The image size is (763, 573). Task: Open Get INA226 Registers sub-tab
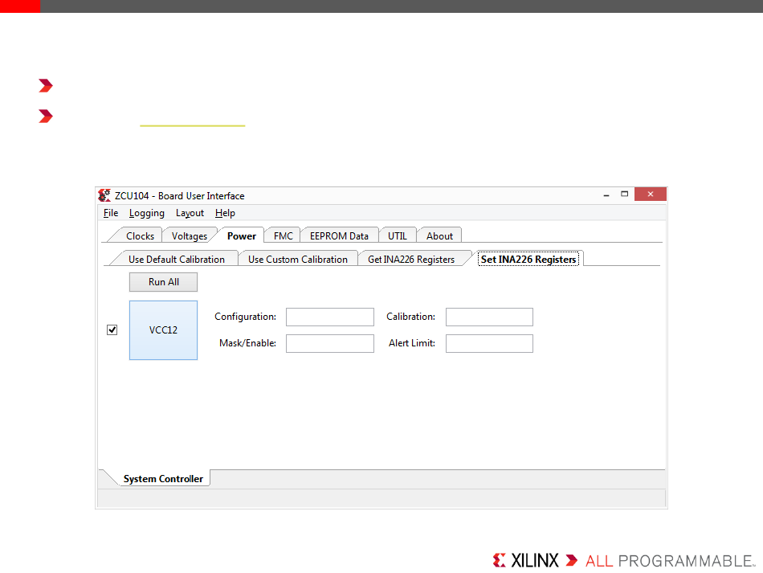point(411,259)
